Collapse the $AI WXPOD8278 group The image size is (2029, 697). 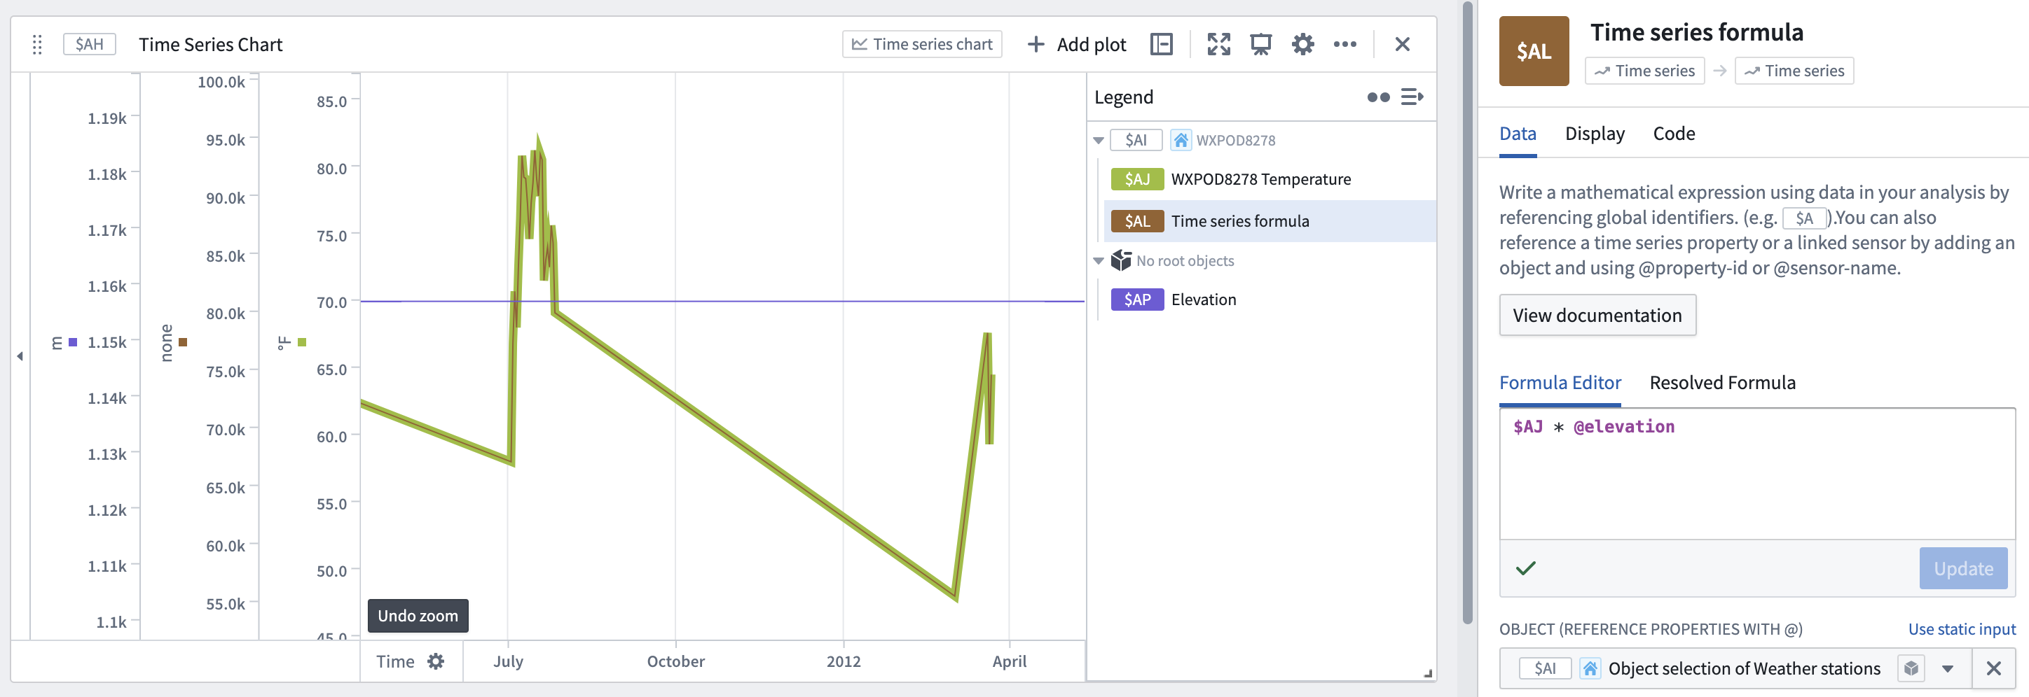pos(1099,141)
